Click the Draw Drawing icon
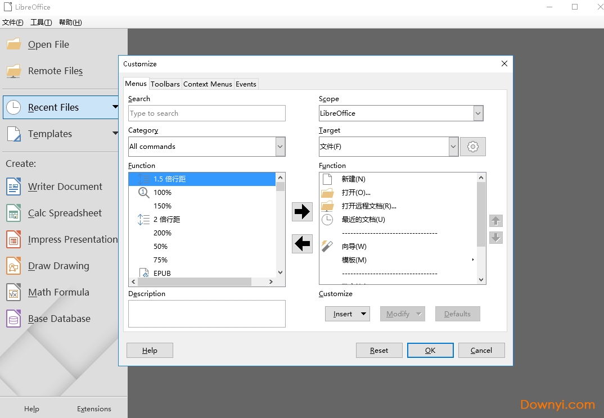The image size is (604, 418). 13,266
